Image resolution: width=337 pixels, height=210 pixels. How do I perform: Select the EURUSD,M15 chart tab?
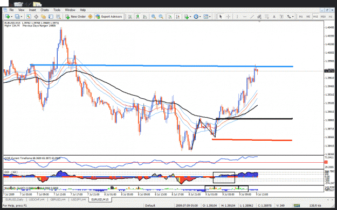(x=100, y=199)
